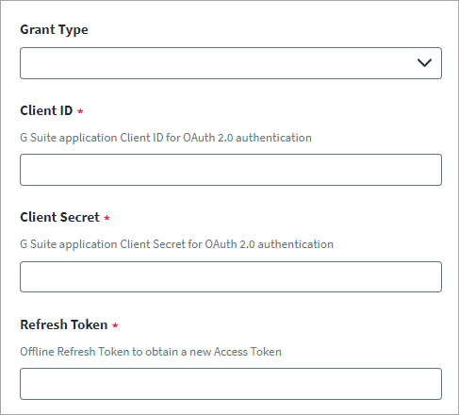The image size is (459, 415).
Task: Select the Client Secret OAuth description text
Action: 176,244
